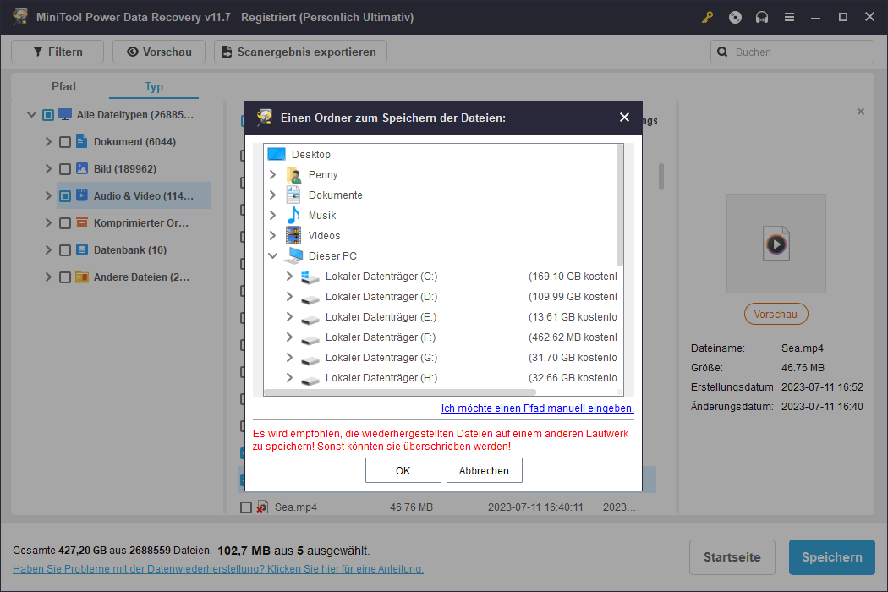Image resolution: width=888 pixels, height=592 pixels.
Task: Expand Lokaler Datenträger (G:)
Action: (289, 358)
